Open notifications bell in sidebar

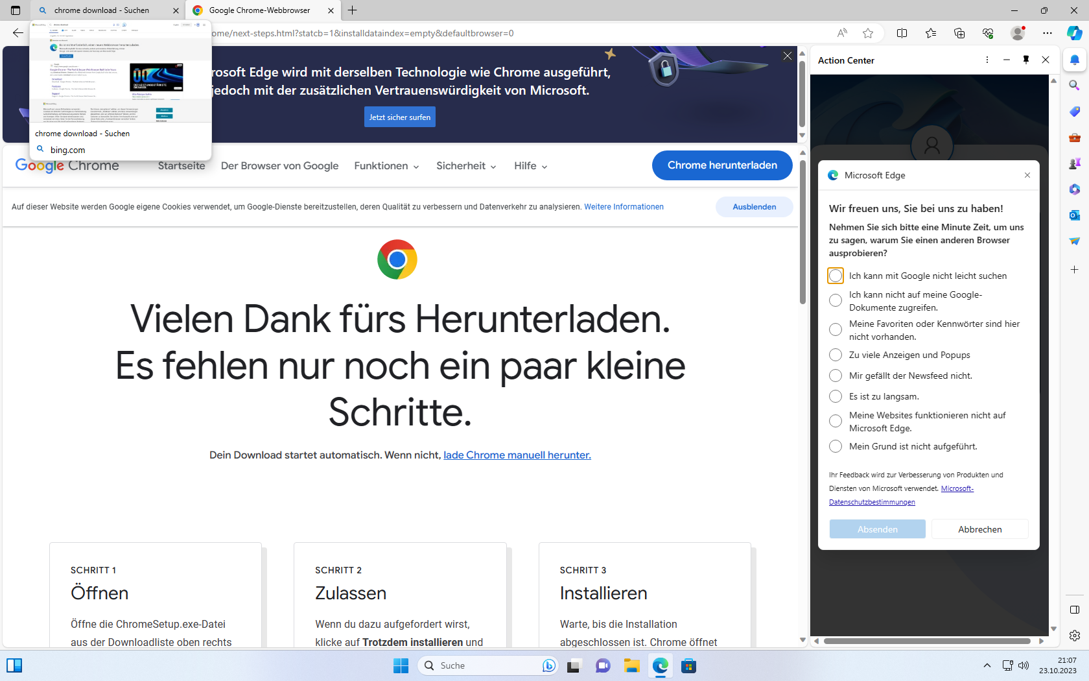(1075, 60)
